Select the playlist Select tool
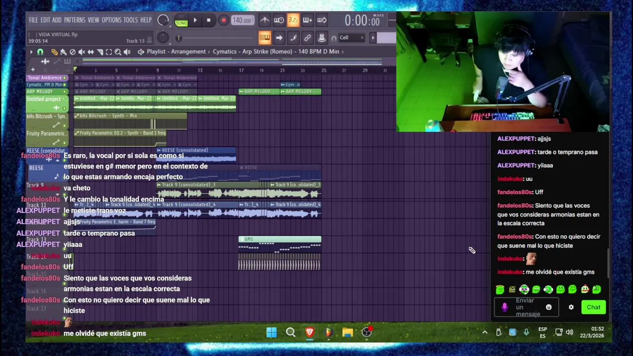The height and width of the screenshot is (356, 633). 109,52
